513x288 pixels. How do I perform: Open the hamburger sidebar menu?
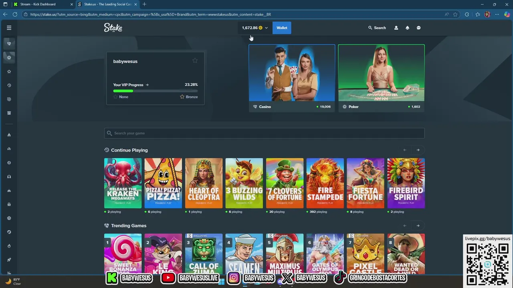point(9,28)
